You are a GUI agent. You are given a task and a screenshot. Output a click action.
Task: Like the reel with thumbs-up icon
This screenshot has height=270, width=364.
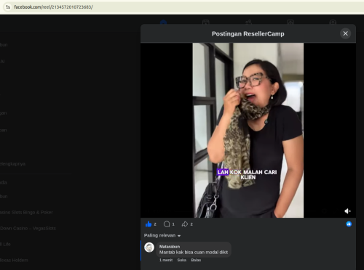point(149,224)
